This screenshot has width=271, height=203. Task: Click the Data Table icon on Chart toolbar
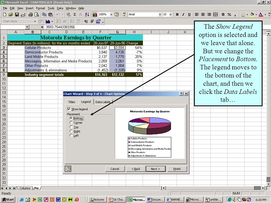65,21
